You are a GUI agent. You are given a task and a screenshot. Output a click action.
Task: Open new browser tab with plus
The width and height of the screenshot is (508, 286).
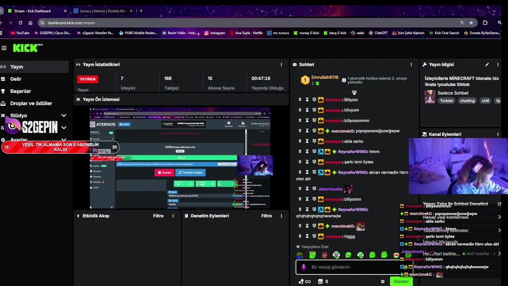(x=141, y=11)
